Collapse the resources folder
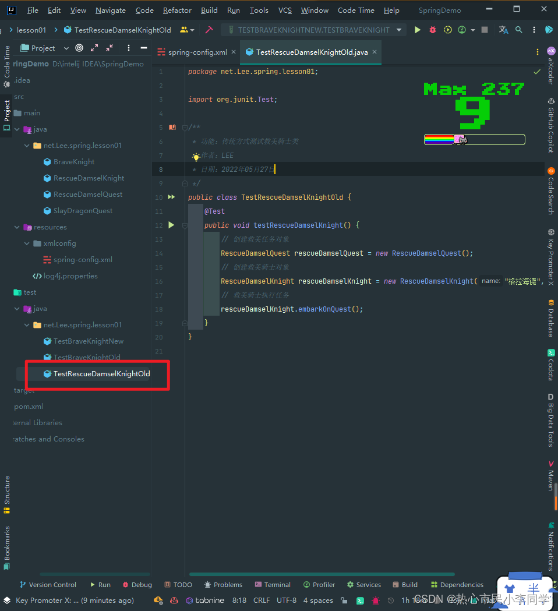The image size is (558, 611). (x=17, y=227)
